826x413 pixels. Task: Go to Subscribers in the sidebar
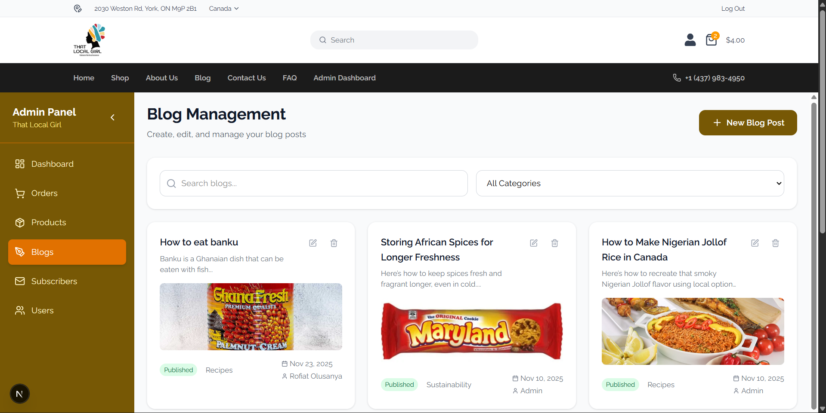(x=54, y=281)
